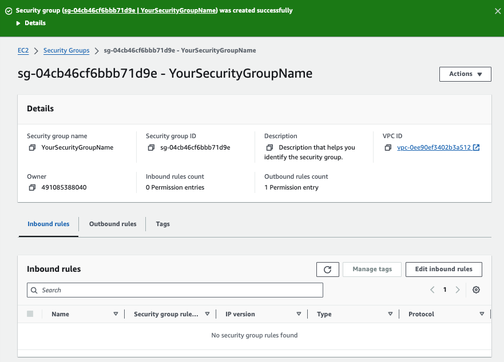Switch to the Inbound rules tab
This screenshot has width=504, height=362.
[x=49, y=224]
